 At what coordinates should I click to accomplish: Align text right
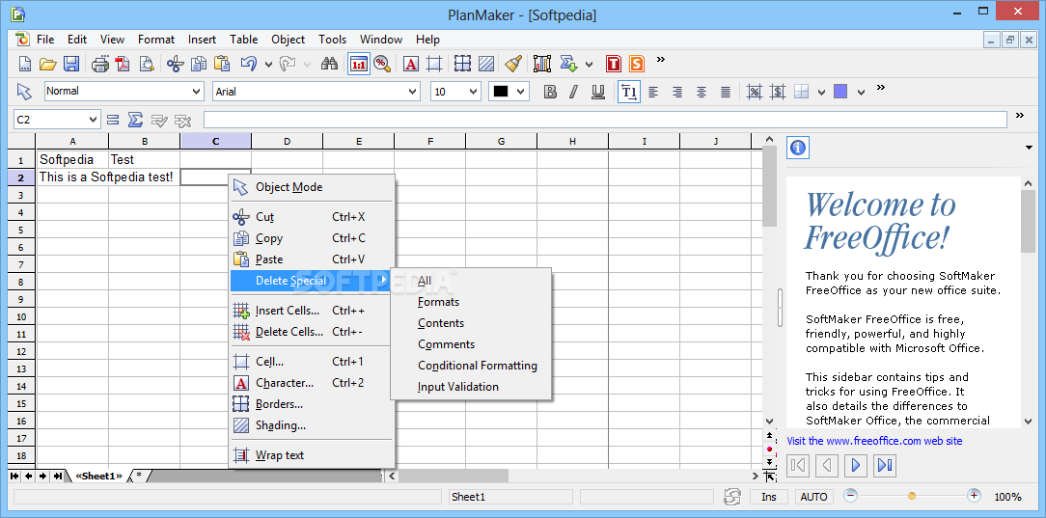(x=677, y=92)
